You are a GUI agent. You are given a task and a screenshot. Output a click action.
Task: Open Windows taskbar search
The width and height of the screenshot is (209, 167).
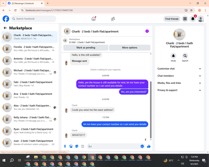tap(12, 160)
